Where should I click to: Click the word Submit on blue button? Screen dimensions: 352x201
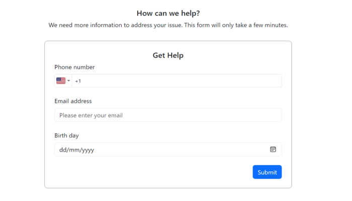tap(267, 172)
